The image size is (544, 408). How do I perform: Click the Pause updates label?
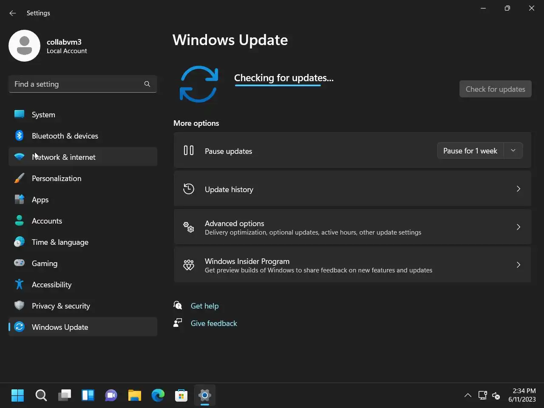click(x=228, y=151)
